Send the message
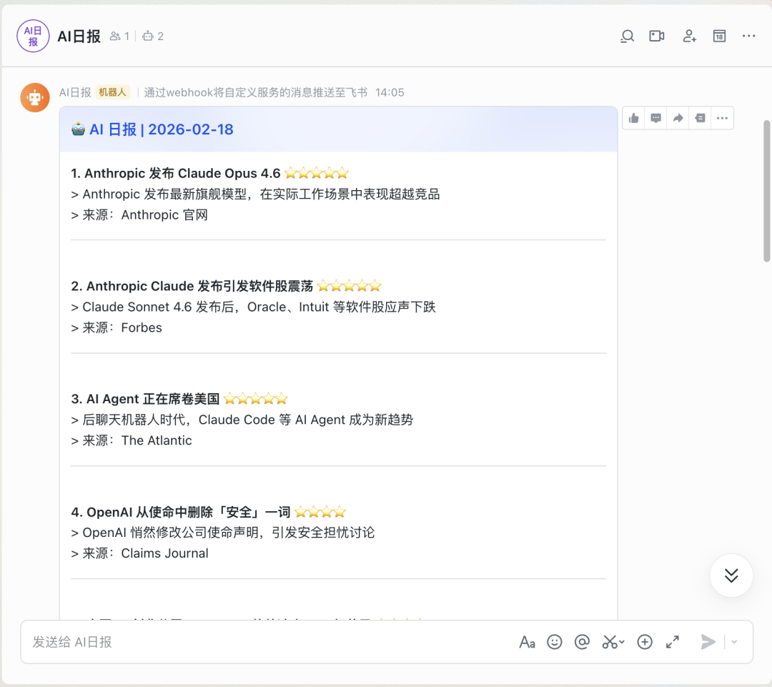The width and height of the screenshot is (772, 687). coord(708,642)
